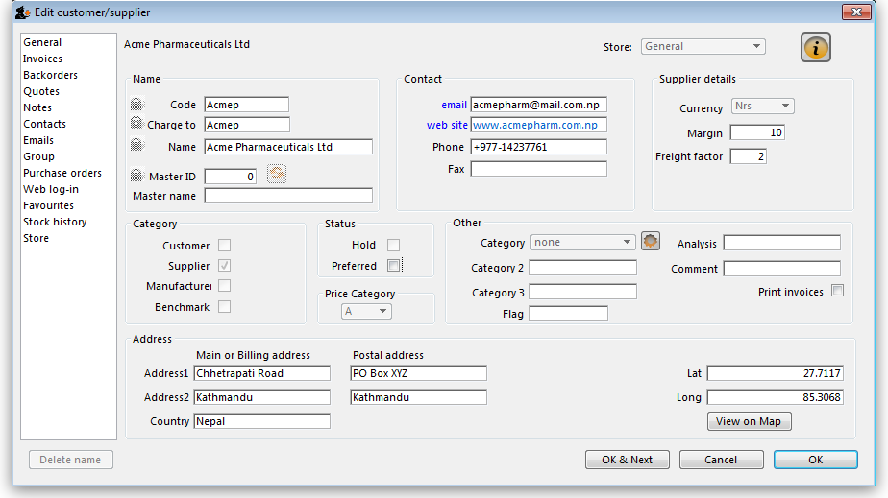This screenshot has height=498, width=888.
Task: Click the lock icon beside Charge to
Action: tap(136, 125)
